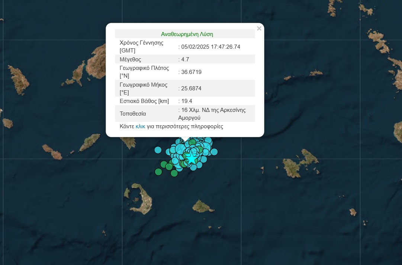Select the rightmost blue earthquake circle
The width and height of the screenshot is (402, 265).
point(214,152)
